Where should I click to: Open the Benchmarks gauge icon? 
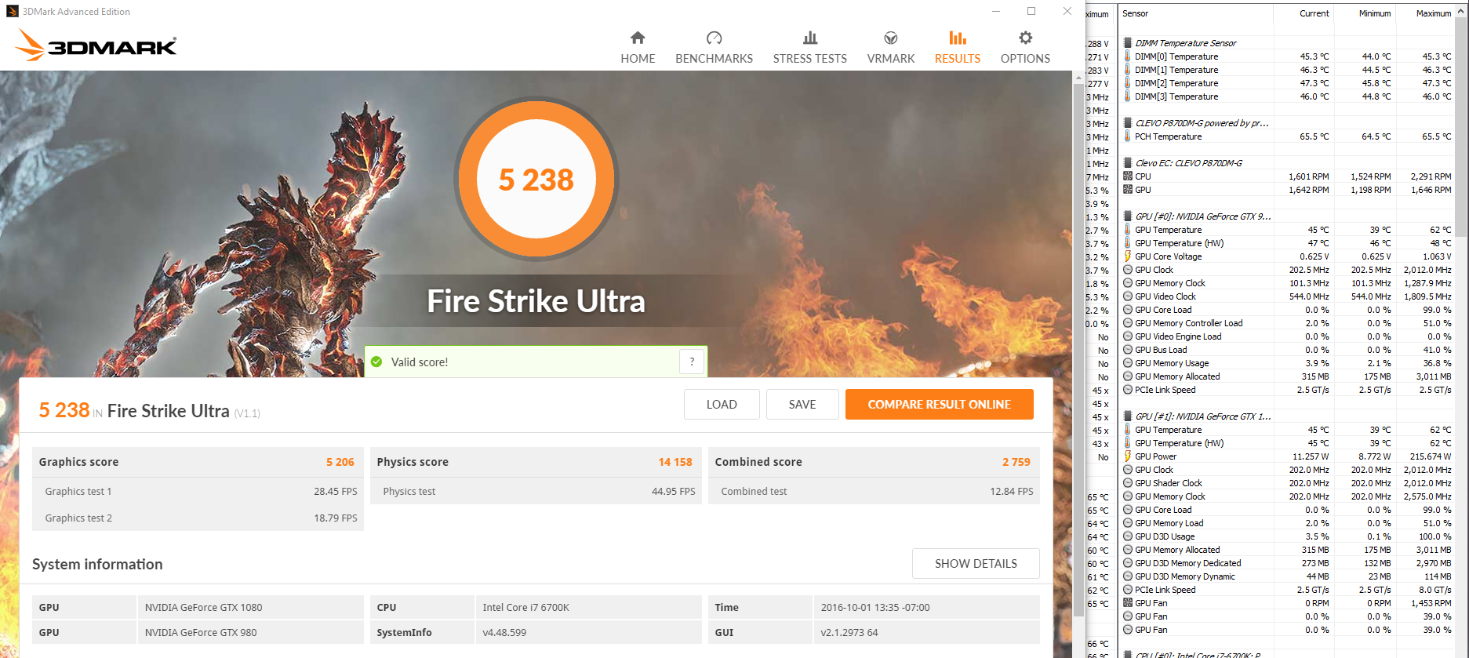tap(714, 38)
